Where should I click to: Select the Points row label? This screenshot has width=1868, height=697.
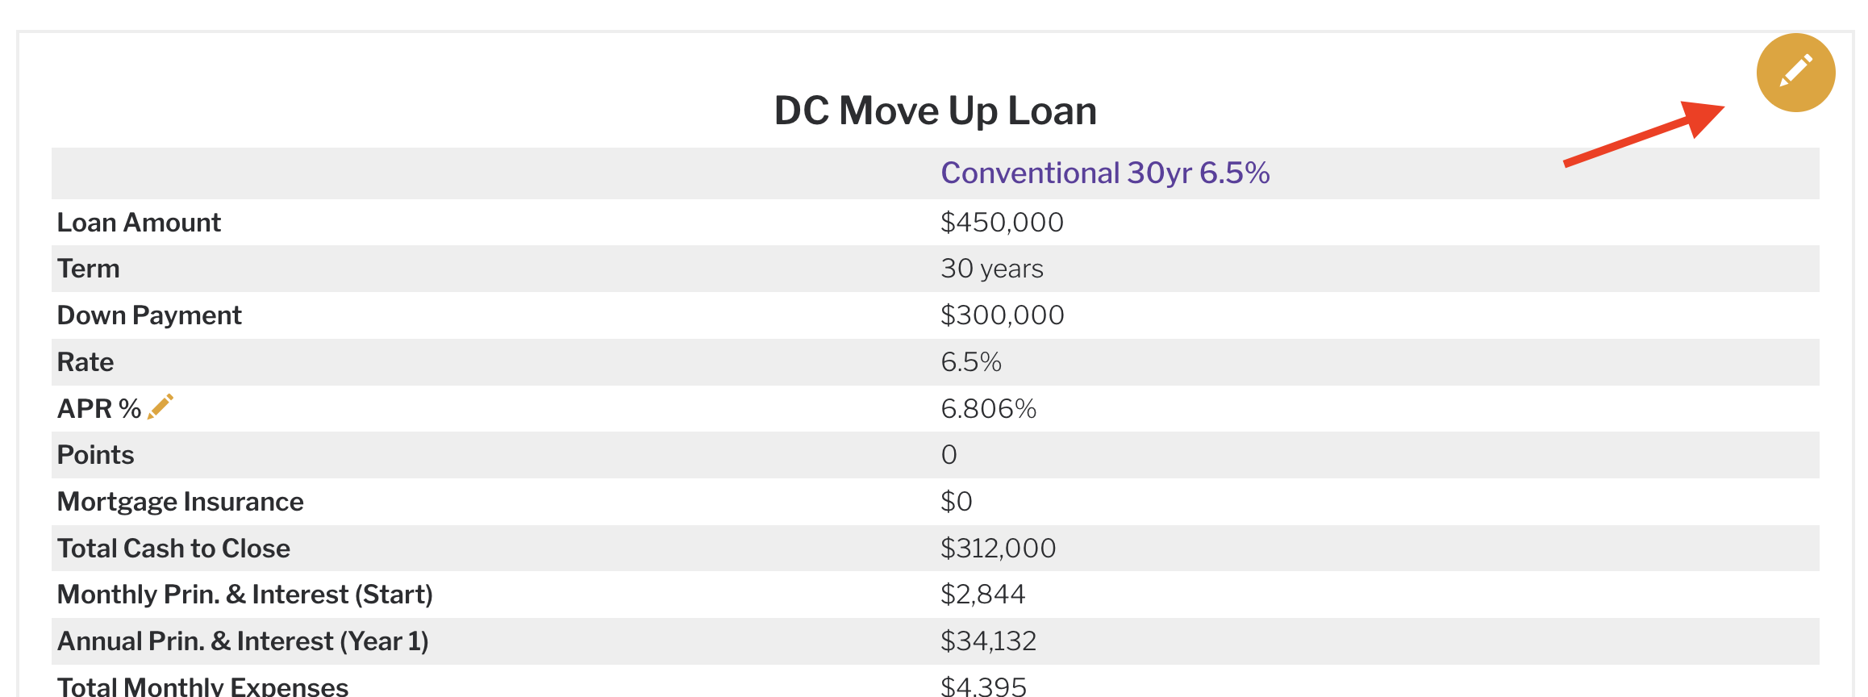point(96,455)
